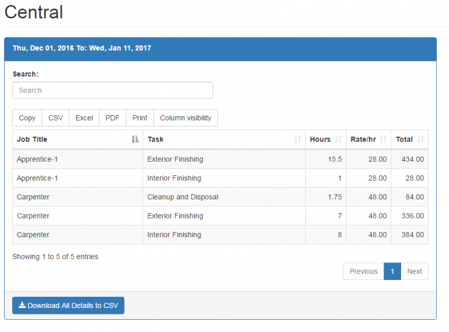Copy the table data

click(x=27, y=118)
